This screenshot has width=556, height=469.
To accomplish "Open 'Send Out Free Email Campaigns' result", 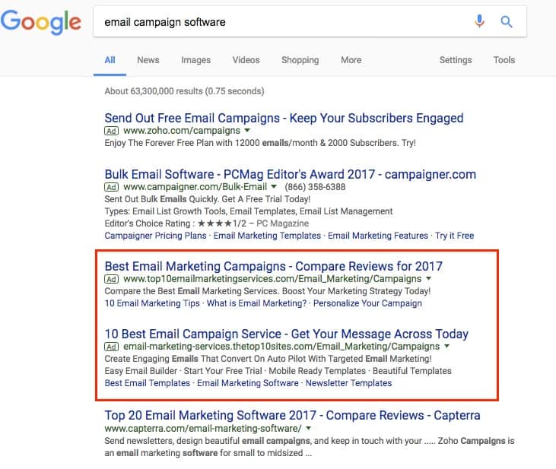I will pyautogui.click(x=284, y=118).
